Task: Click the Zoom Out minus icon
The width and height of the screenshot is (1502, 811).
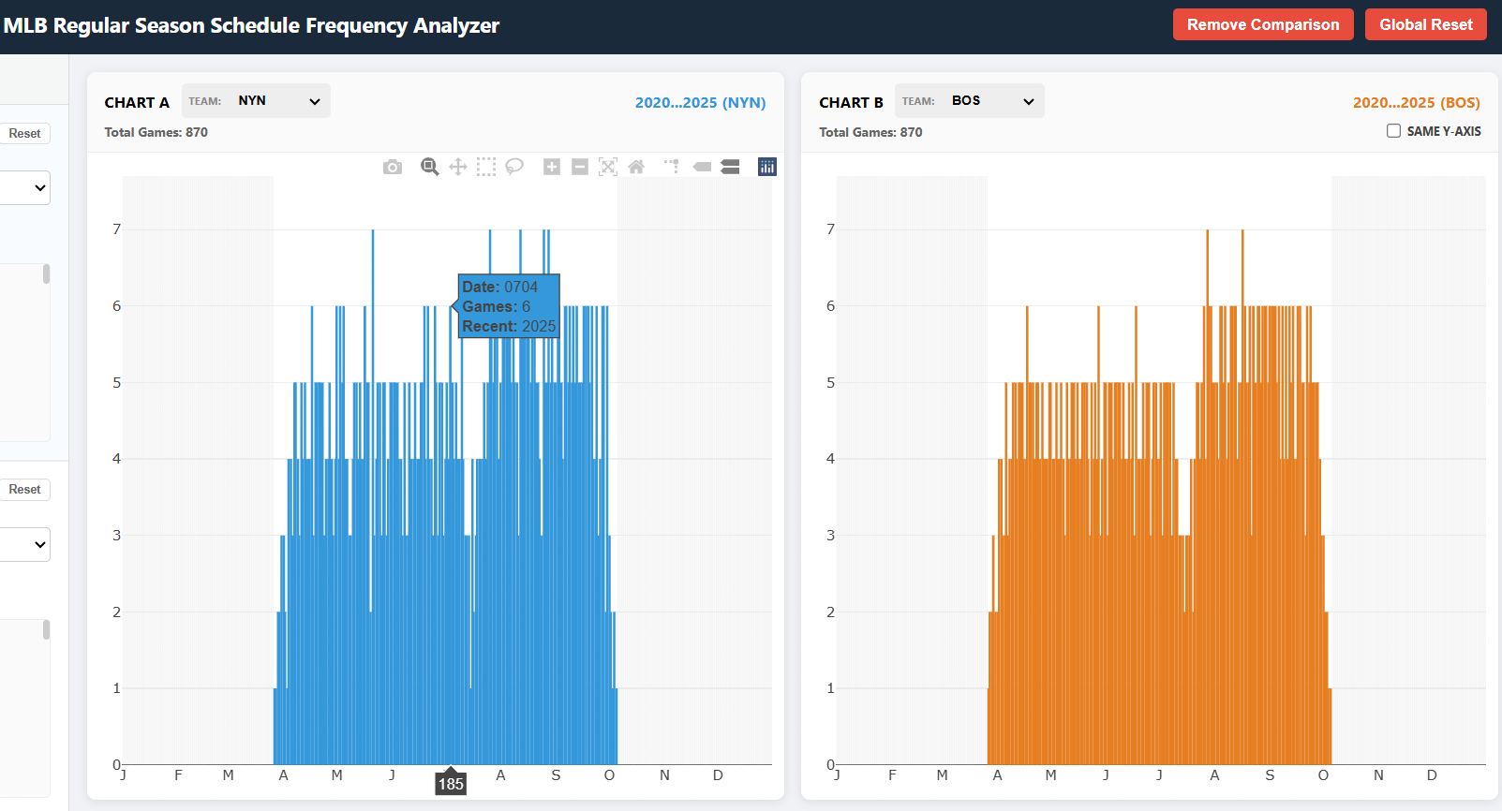Action: 580,167
